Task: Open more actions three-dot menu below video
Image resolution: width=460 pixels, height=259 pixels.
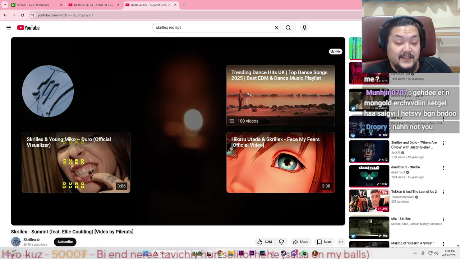Action: click(341, 242)
